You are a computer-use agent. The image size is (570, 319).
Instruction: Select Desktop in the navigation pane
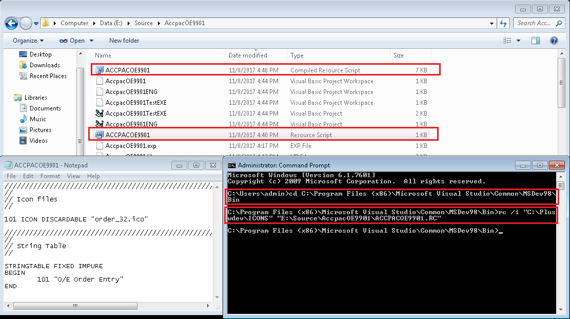click(x=41, y=54)
